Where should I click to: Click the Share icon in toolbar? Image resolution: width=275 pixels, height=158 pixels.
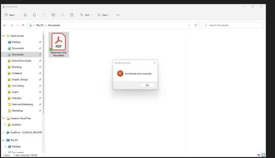click(63, 15)
